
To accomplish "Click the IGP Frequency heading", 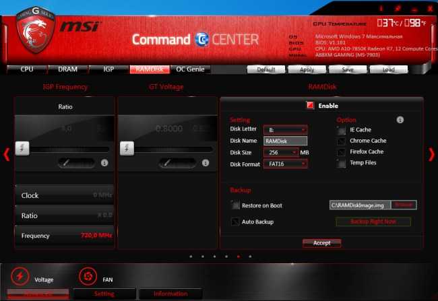I will click(65, 87).
